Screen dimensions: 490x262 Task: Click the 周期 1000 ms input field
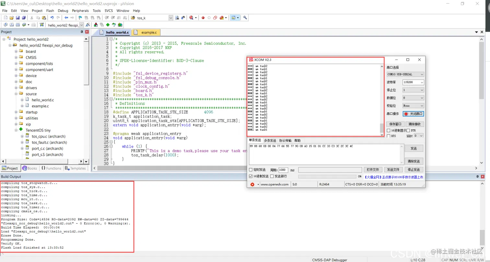(x=283, y=170)
